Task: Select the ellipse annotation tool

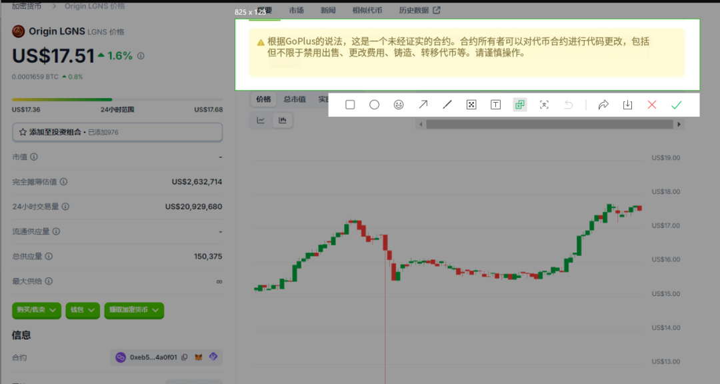Action: [374, 105]
